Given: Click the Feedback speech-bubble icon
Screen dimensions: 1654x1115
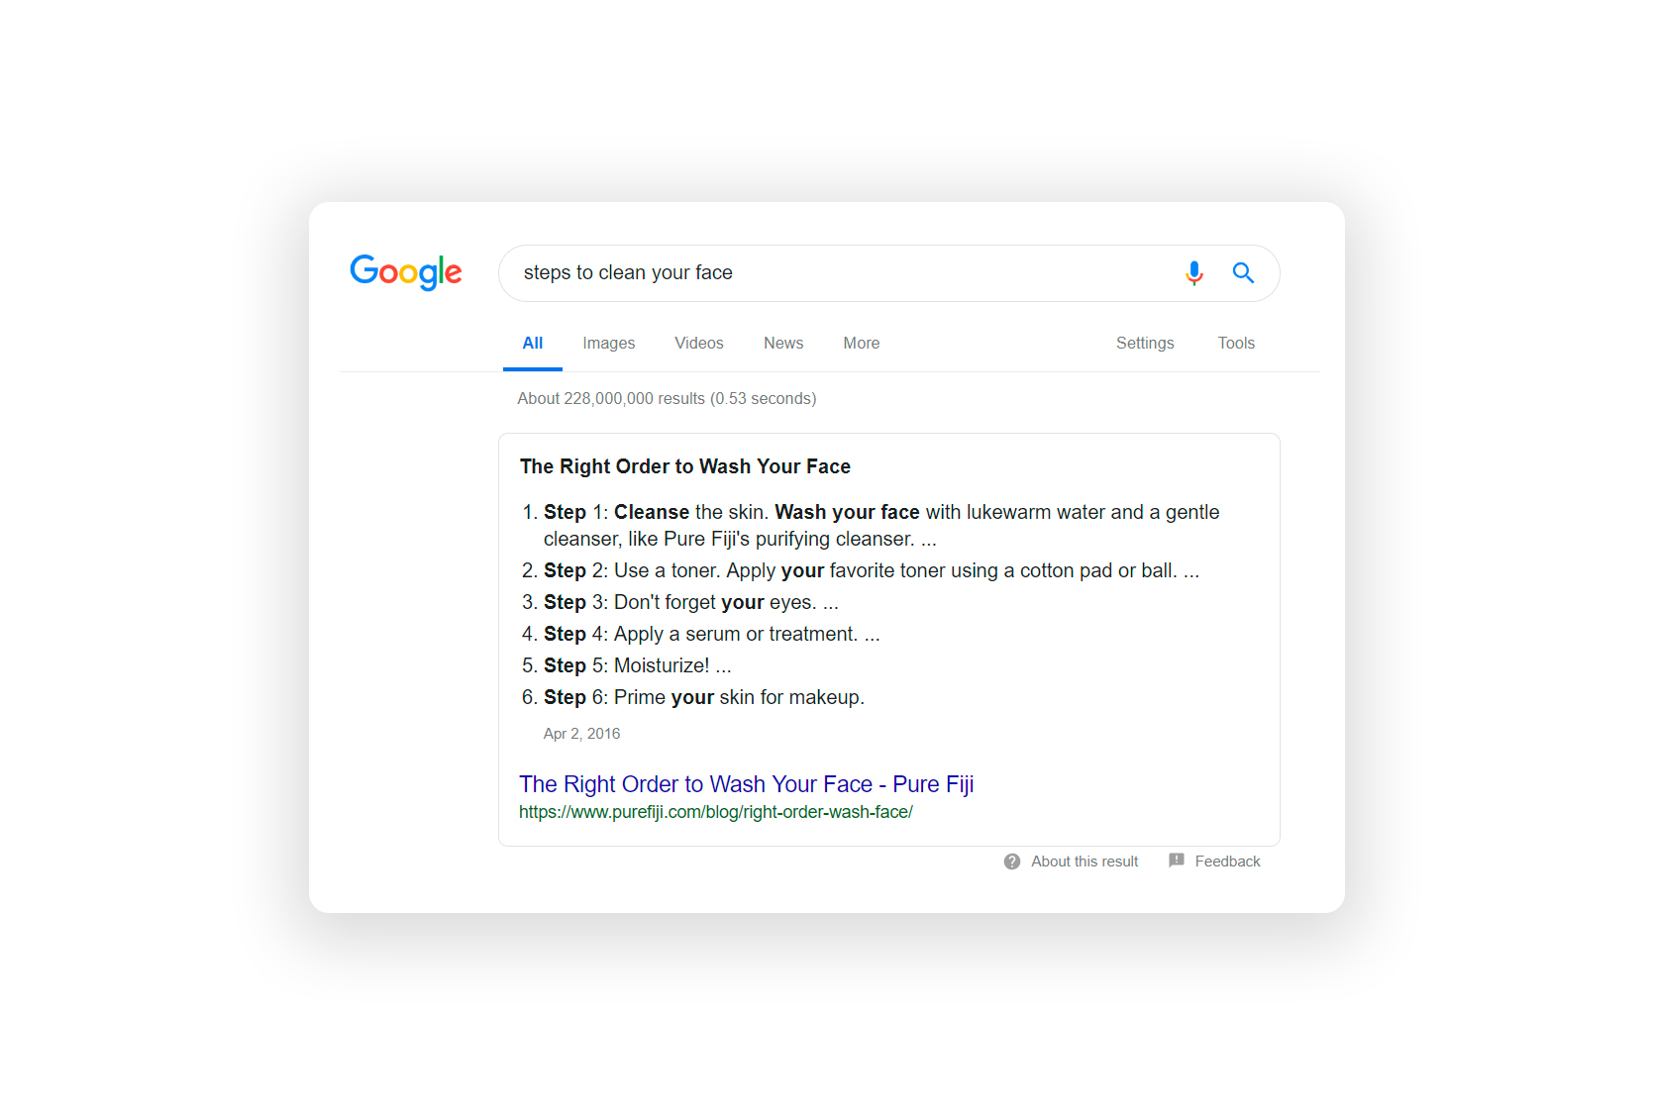Looking at the screenshot, I should (1177, 861).
